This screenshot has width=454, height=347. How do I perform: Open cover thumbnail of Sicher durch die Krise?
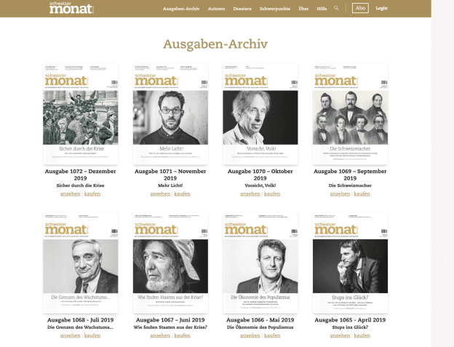click(81, 114)
